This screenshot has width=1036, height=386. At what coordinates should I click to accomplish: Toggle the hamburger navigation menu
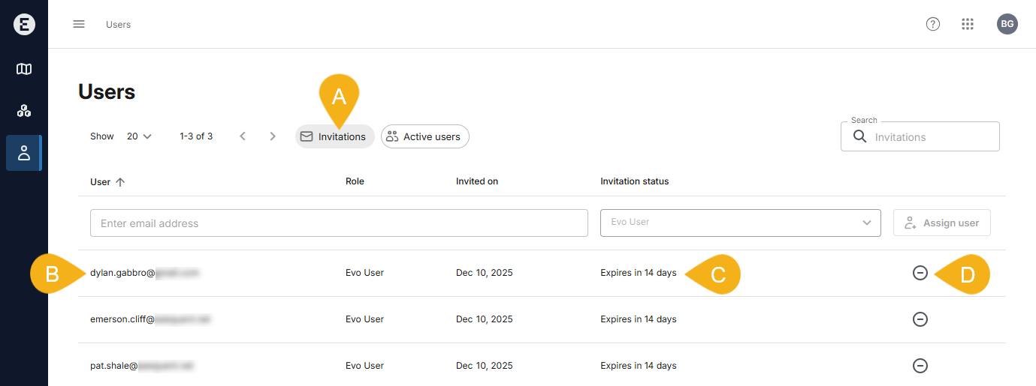(79, 24)
